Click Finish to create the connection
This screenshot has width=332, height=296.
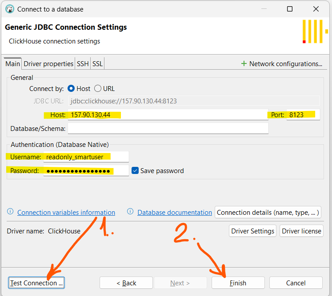click(238, 283)
